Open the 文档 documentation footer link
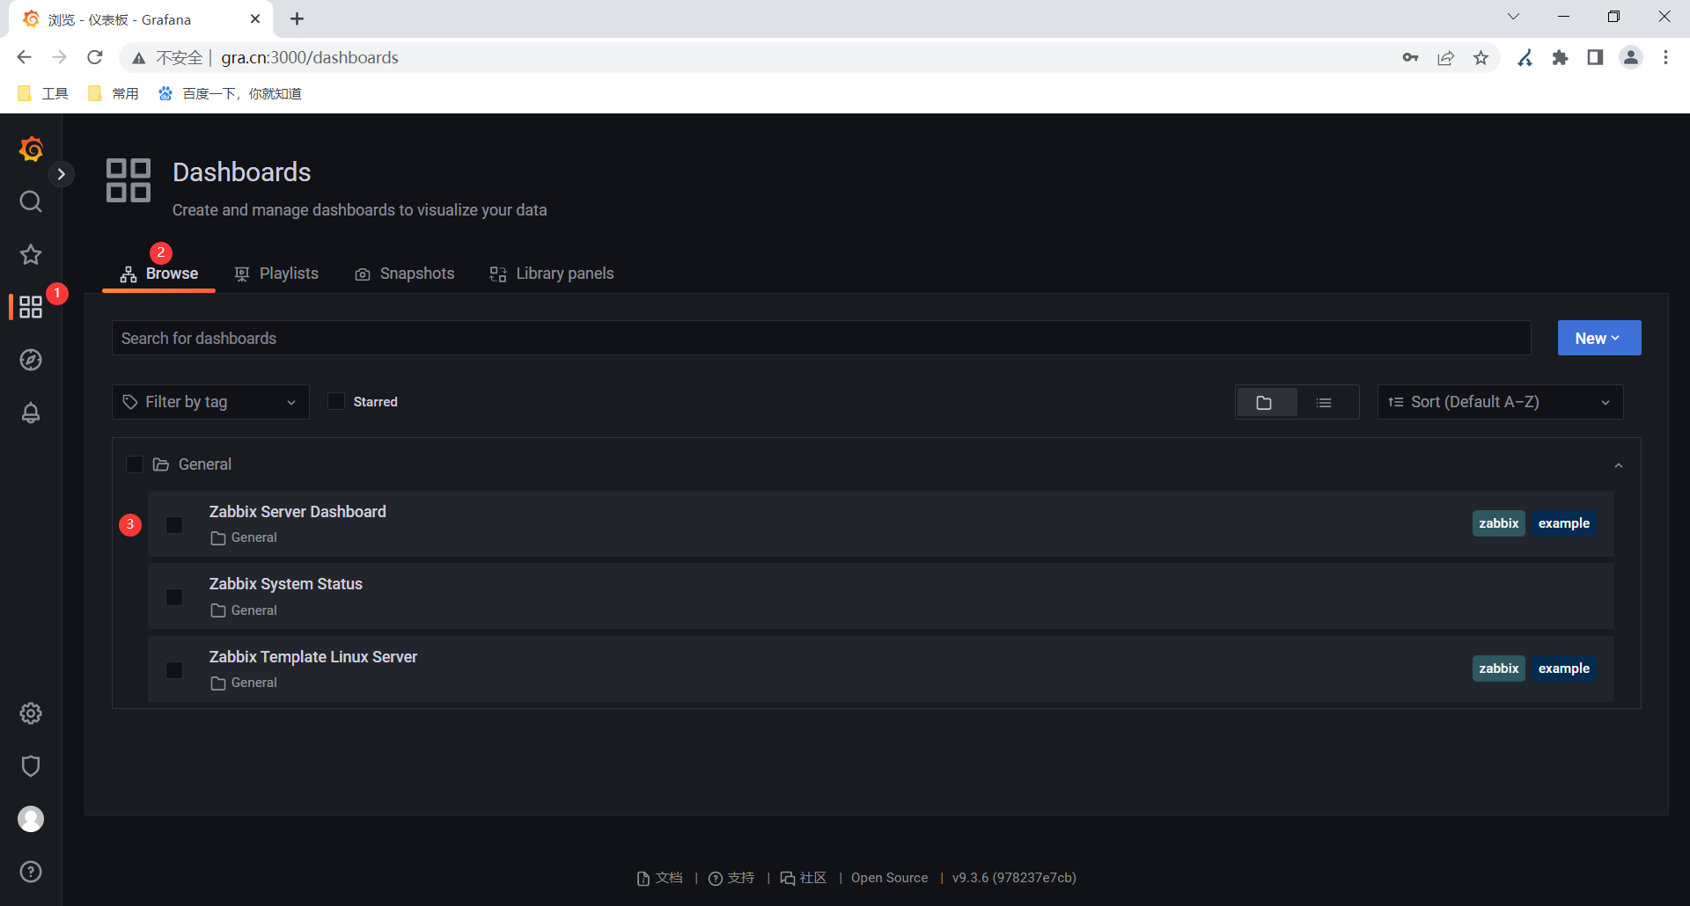This screenshot has width=1690, height=906. (x=660, y=878)
